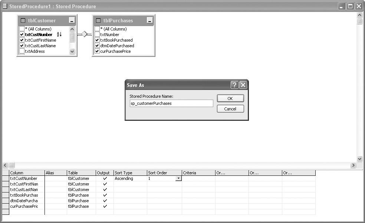Enable the txtNumber checkbox in tblPurchases
365x223 pixels.
pyautogui.click(x=97, y=35)
